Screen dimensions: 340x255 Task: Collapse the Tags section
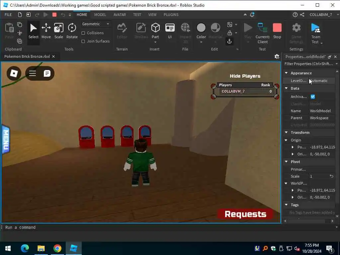(x=286, y=205)
